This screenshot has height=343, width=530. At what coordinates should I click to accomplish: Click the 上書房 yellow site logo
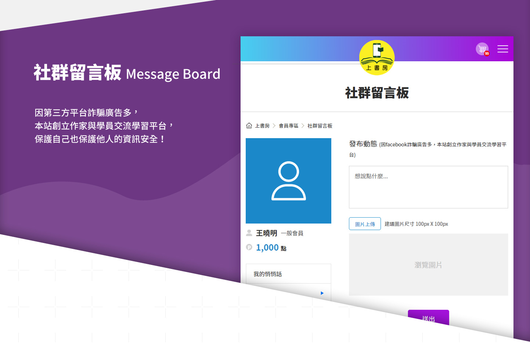(376, 58)
